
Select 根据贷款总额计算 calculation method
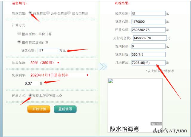(19, 42)
